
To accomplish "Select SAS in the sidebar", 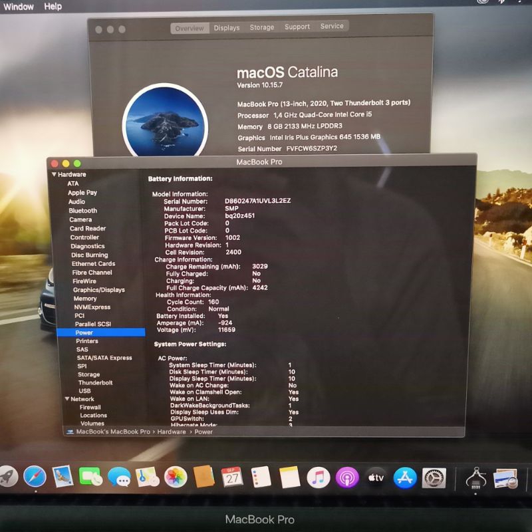I will tap(82, 349).
